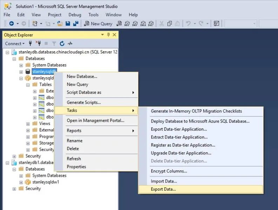Image resolution: width=278 pixels, height=210 pixels.
Task: Open Script Database as submenu
Action: coord(96,93)
